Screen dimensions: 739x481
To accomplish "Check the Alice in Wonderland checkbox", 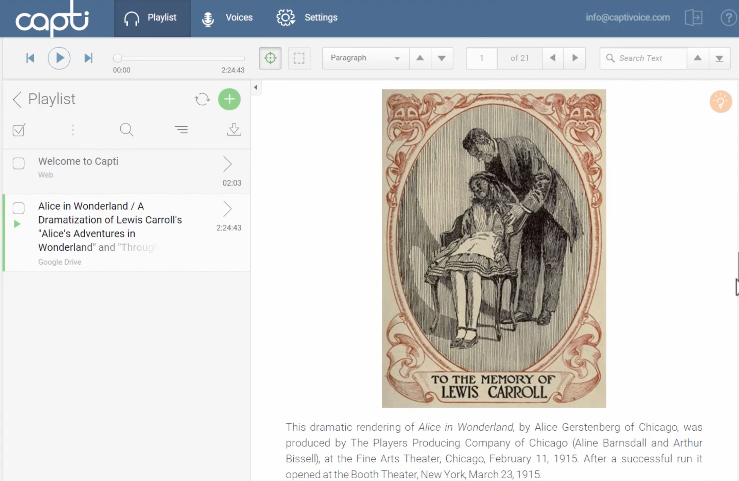I will coord(19,208).
